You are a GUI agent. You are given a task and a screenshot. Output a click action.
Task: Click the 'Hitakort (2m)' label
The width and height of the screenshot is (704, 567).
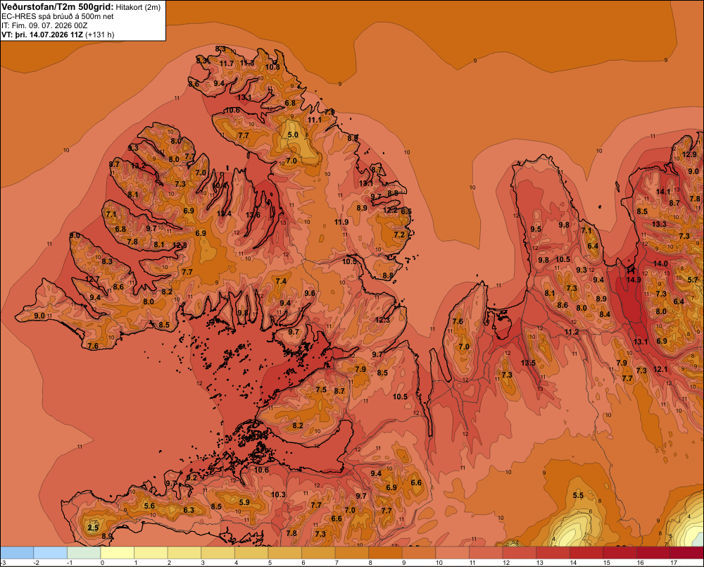(138, 7)
